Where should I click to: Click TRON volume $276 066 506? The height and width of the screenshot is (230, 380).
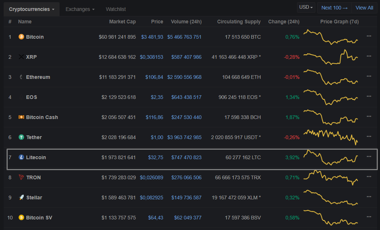click(186, 177)
